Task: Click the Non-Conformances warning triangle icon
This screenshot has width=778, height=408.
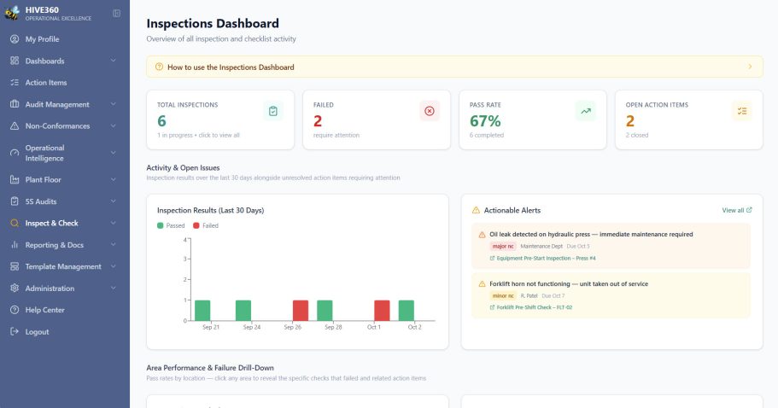Action: pyautogui.click(x=15, y=126)
